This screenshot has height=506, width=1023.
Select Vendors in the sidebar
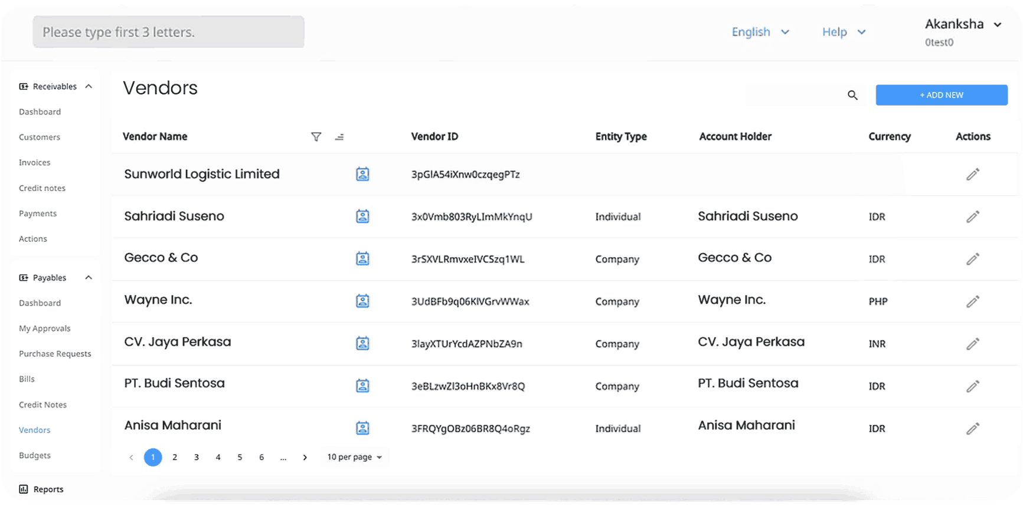pyautogui.click(x=35, y=430)
